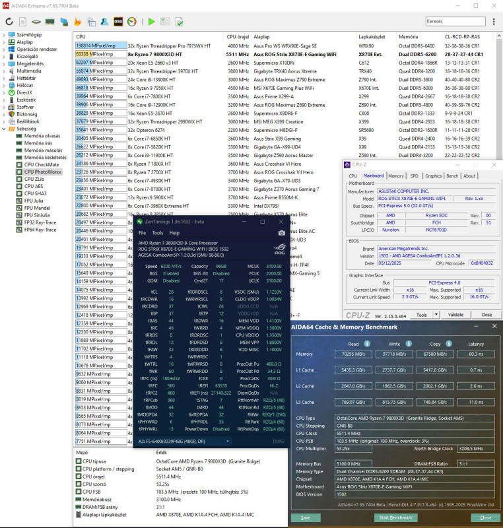This screenshot has height=528, width=503.
Task: Click Validate button in CPU-Z
Action: pos(455,315)
